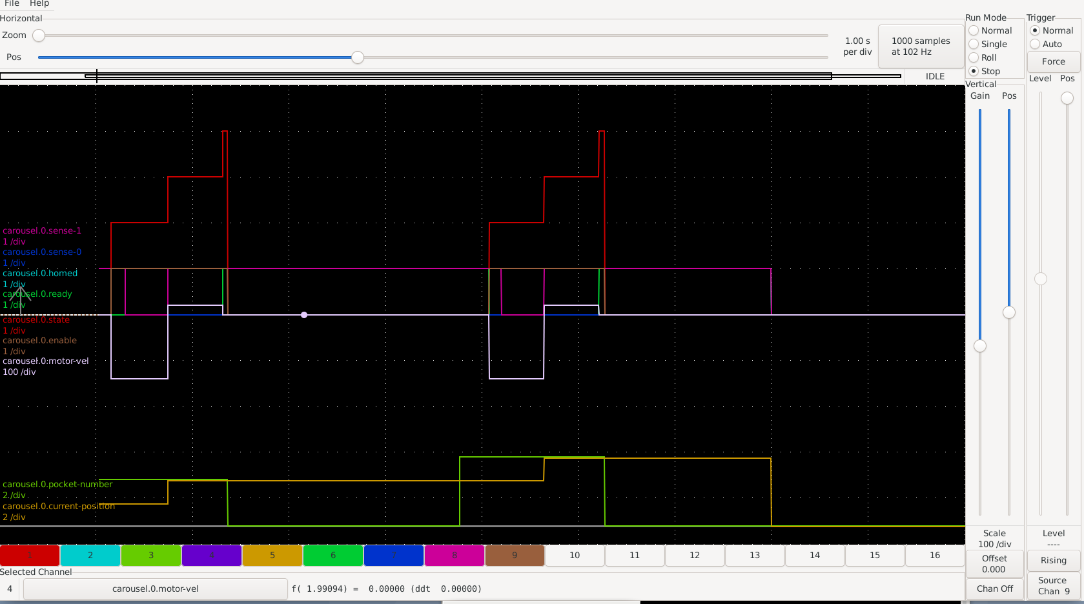1084x604 pixels.
Task: Click the carousel.0.homed trace label
Action: click(40, 273)
